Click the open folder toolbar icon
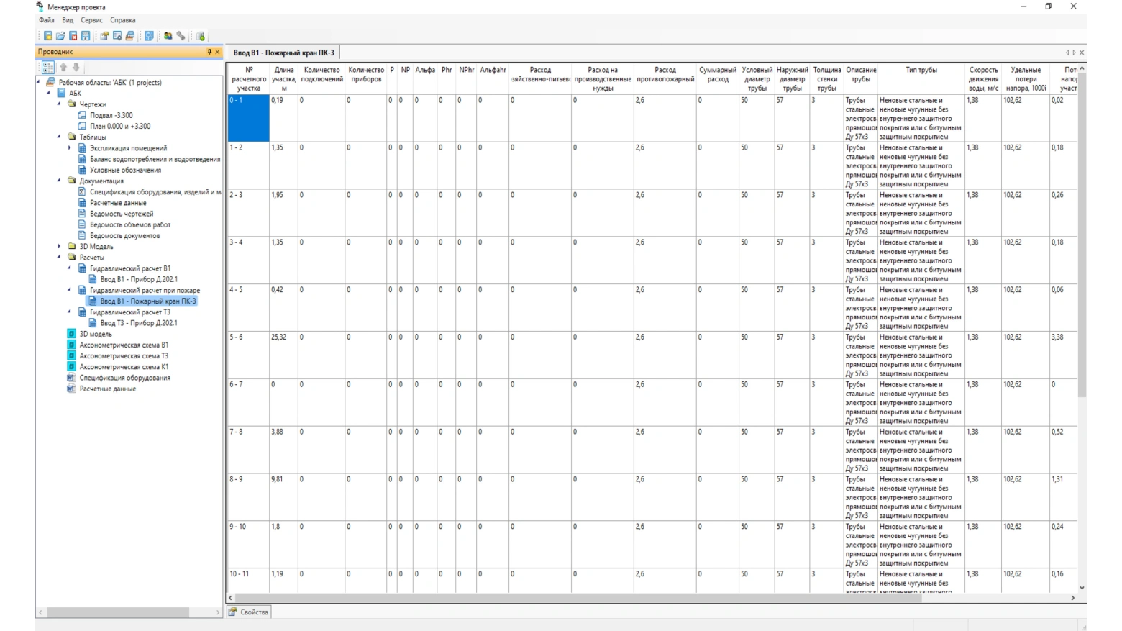The width and height of the screenshot is (1122, 631). click(60, 36)
